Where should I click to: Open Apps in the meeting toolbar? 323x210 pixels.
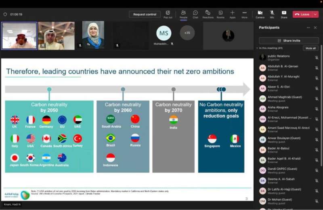tap(233, 14)
